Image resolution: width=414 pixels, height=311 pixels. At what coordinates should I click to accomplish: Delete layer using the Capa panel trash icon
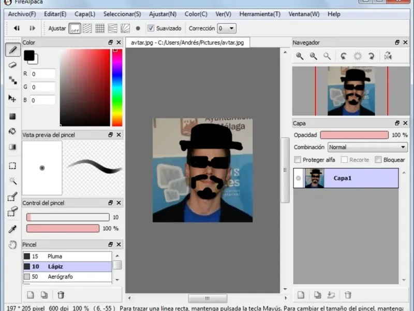pyautogui.click(x=348, y=295)
